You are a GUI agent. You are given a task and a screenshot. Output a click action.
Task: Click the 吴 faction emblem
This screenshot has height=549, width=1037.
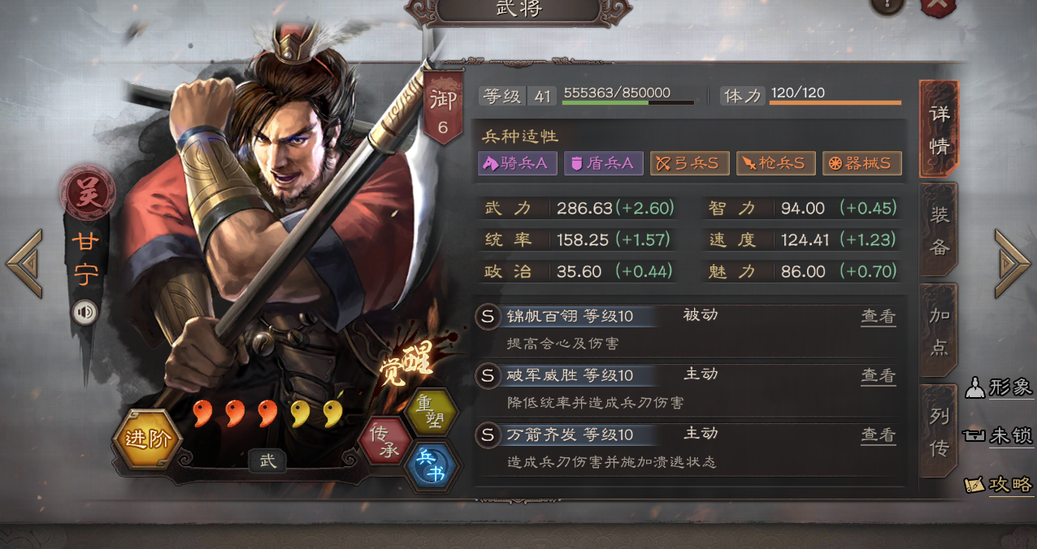click(87, 192)
